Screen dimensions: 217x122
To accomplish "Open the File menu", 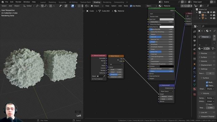I will (x=6, y=2).
